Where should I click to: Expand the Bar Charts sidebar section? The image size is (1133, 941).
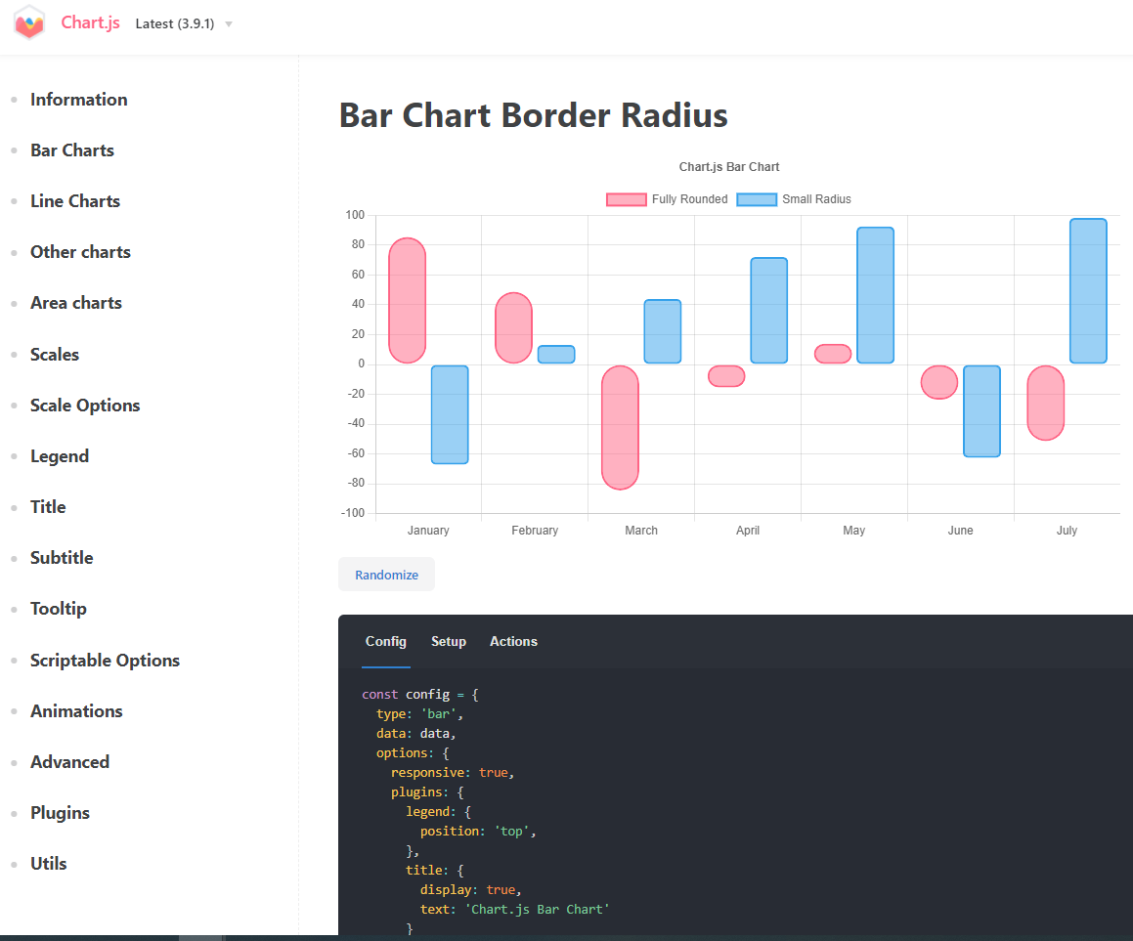pos(72,150)
